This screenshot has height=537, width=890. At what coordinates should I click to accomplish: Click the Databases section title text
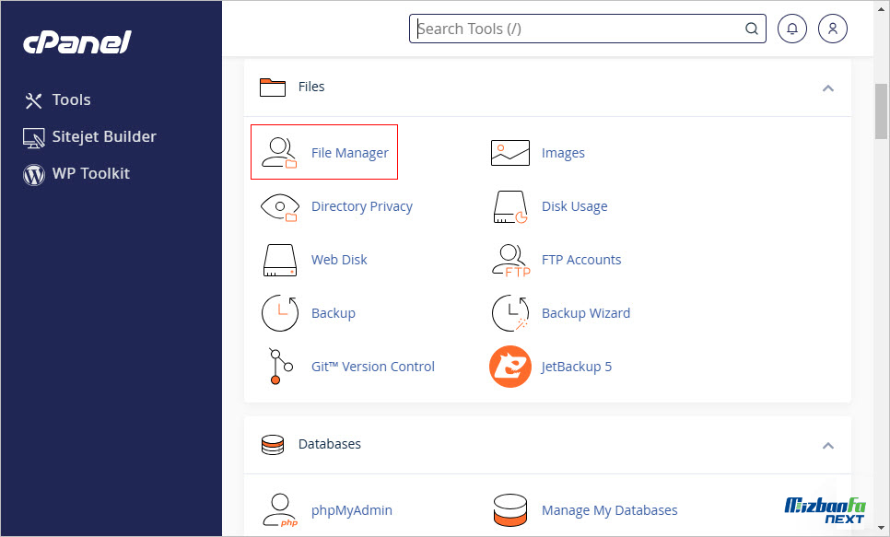pyautogui.click(x=330, y=444)
